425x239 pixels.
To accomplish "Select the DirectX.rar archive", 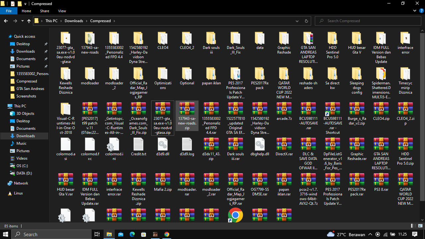I will (284, 147).
